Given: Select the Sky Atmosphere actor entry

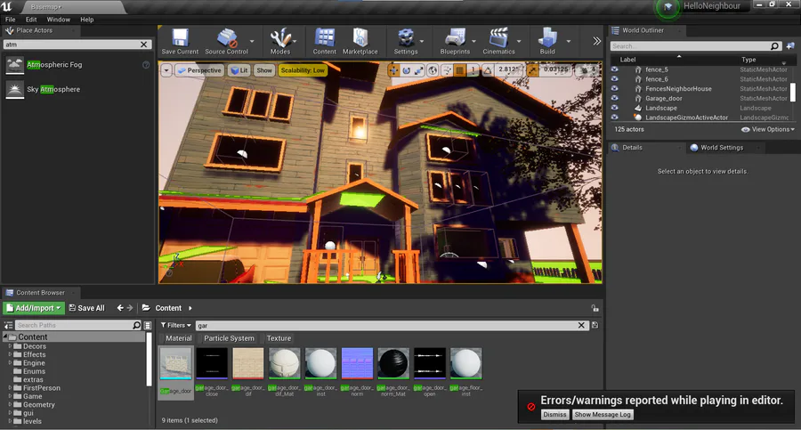Looking at the screenshot, I should tap(77, 90).
